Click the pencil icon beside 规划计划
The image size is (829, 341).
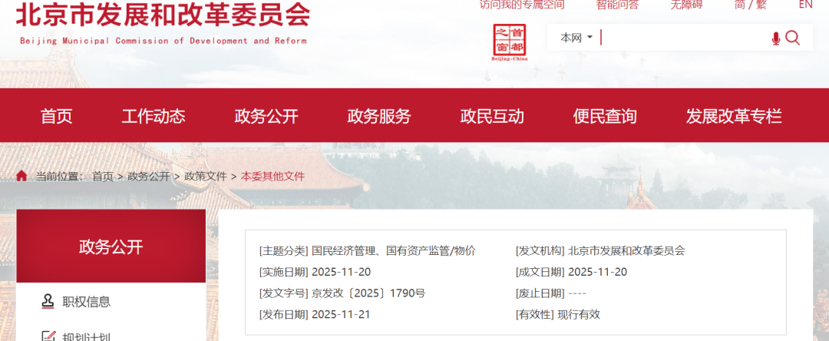pos(48,336)
